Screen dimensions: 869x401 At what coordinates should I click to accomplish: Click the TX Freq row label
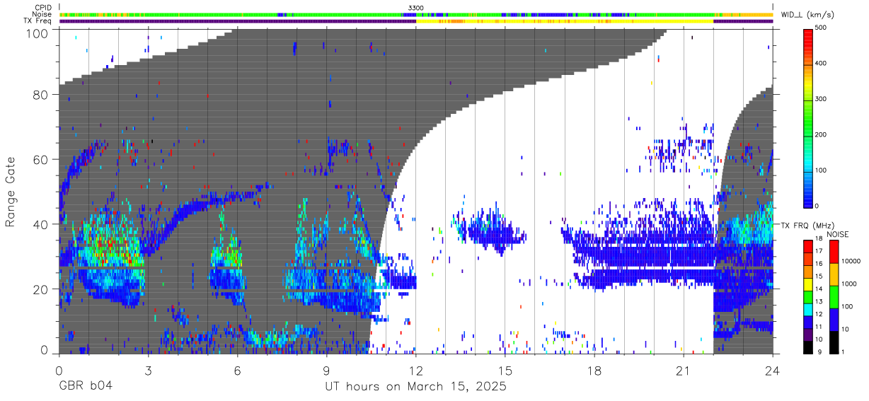38,21
